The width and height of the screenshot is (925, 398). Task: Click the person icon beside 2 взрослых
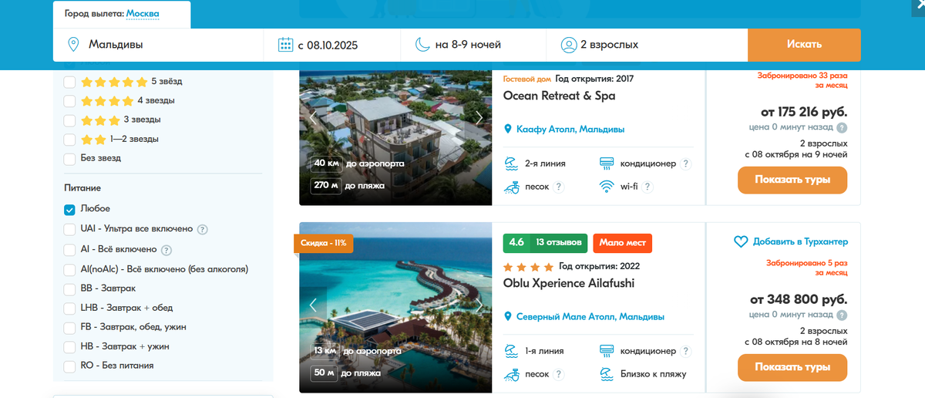click(568, 45)
